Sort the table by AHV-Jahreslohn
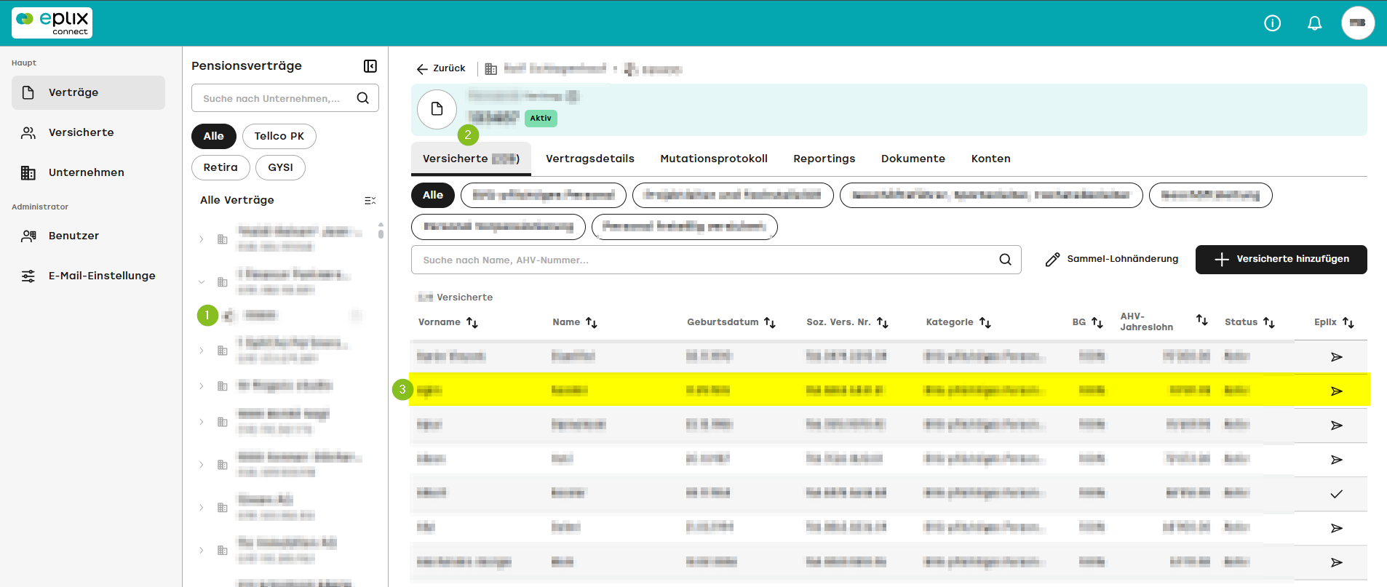 (1202, 320)
